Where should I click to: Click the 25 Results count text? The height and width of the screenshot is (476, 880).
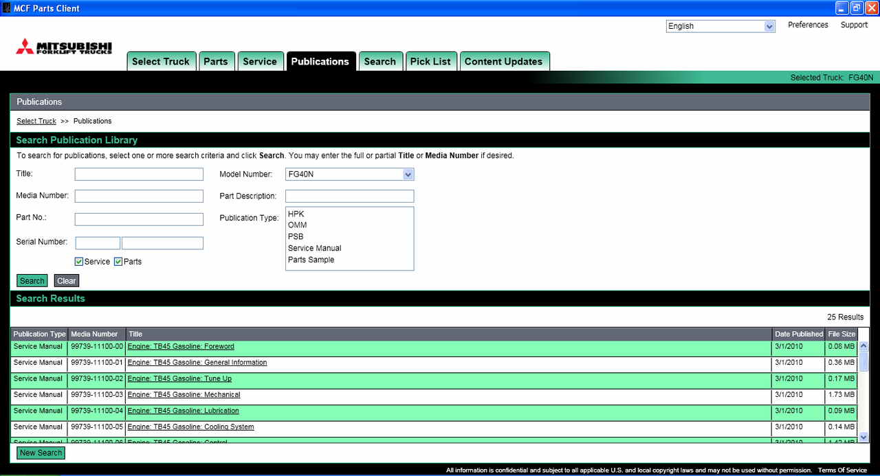tap(846, 317)
